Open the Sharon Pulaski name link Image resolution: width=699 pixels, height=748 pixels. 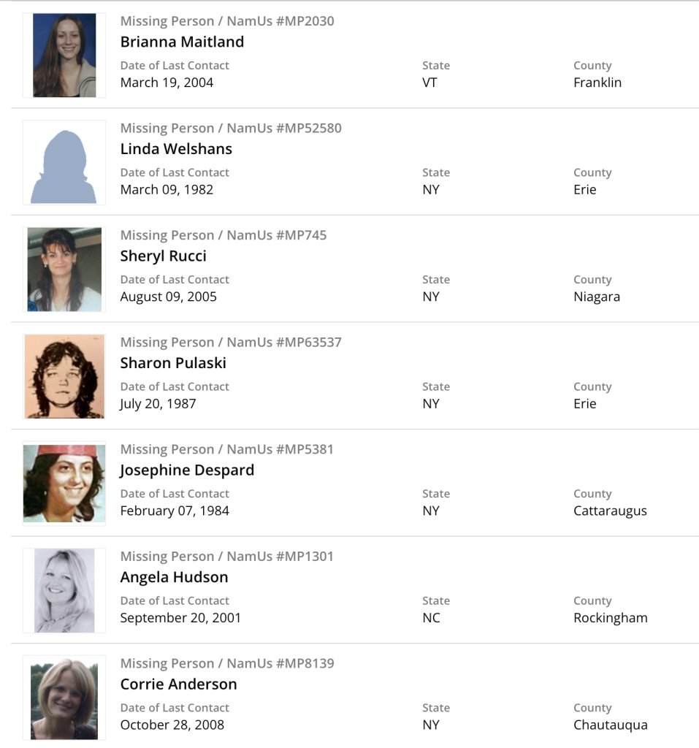(173, 363)
